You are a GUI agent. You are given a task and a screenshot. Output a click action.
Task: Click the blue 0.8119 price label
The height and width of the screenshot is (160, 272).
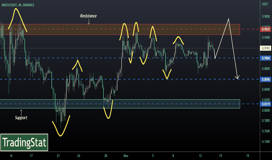(266, 104)
